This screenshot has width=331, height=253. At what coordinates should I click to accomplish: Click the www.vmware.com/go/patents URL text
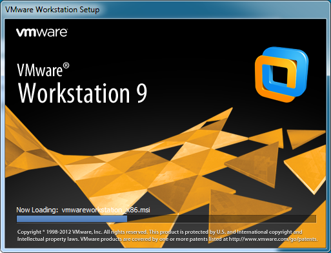point(273,239)
